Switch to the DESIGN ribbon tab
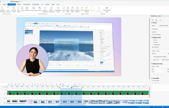The image size is (169, 108). click(x=19, y=4)
